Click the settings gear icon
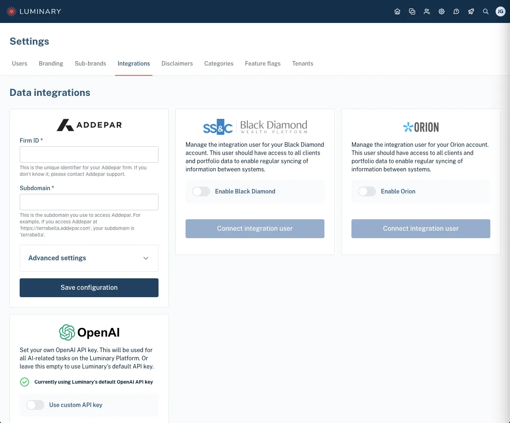Image resolution: width=510 pixels, height=423 pixels. [x=442, y=11]
